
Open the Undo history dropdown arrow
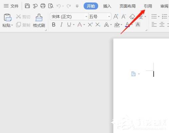point(63,6)
